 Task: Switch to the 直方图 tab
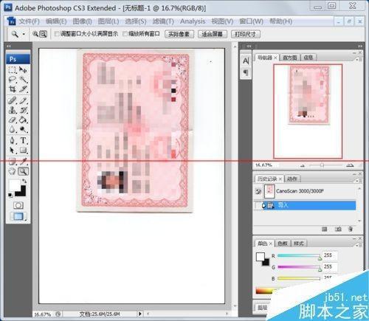tap(290, 58)
